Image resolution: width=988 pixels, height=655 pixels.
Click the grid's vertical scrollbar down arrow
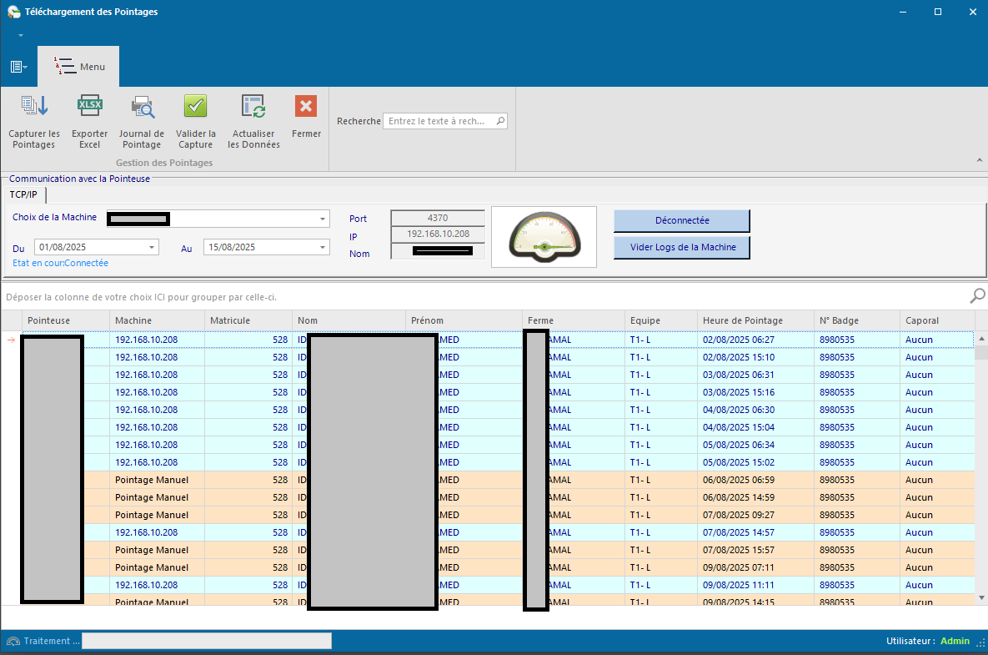[x=981, y=597]
